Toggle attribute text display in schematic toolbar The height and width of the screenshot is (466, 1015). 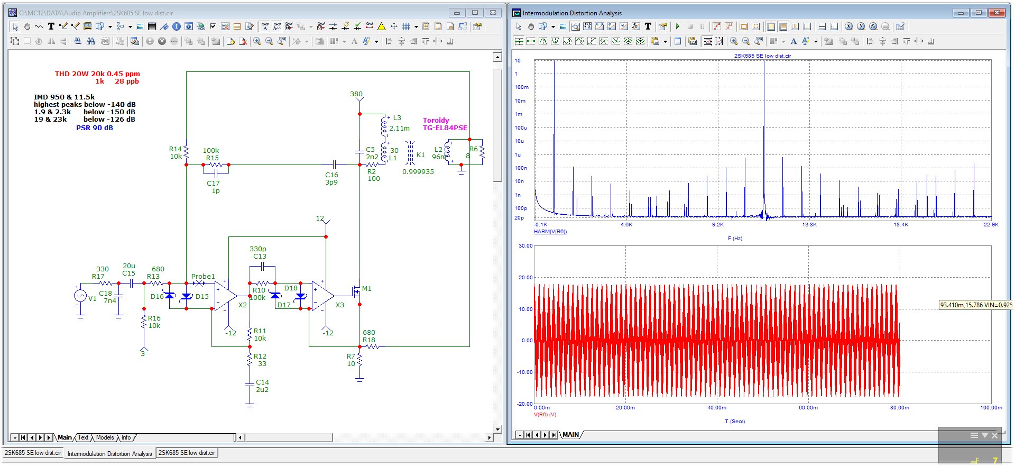[x=277, y=26]
